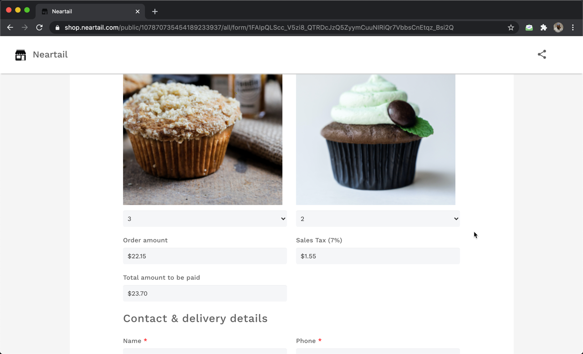Click the Sales Tax value showing $1.55
This screenshot has height=354, width=583.
378,256
